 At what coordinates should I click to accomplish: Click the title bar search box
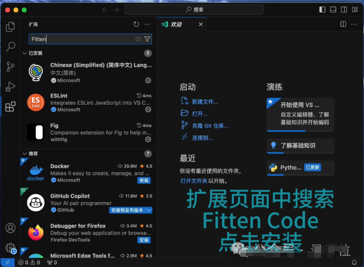coord(194,10)
